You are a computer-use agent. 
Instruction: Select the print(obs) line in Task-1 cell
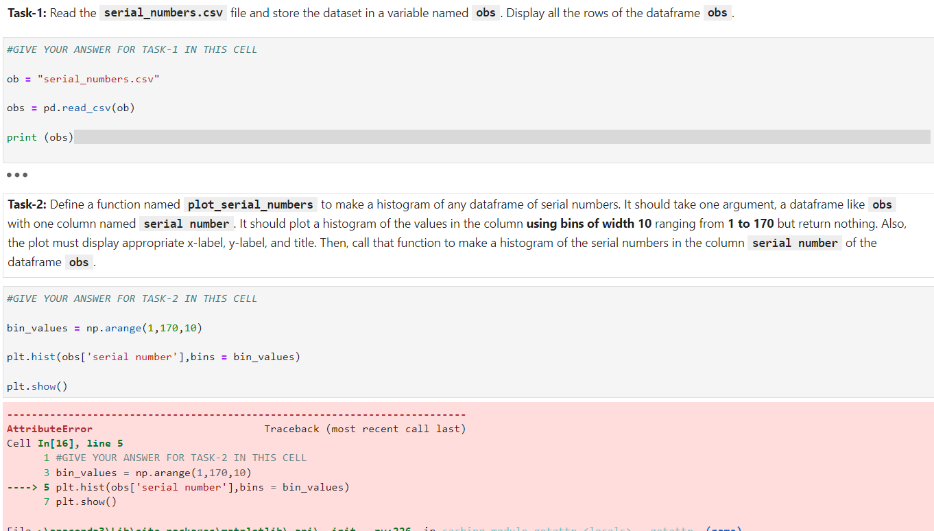pyautogui.click(x=38, y=137)
